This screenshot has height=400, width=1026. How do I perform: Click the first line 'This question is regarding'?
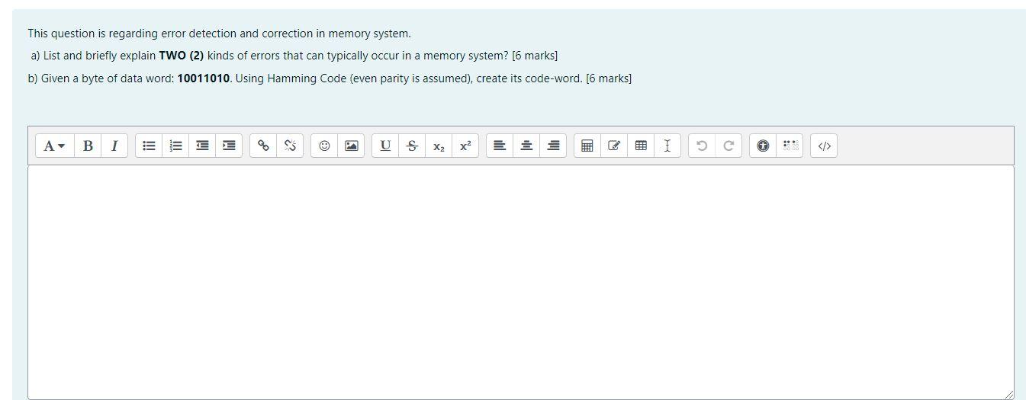point(93,34)
